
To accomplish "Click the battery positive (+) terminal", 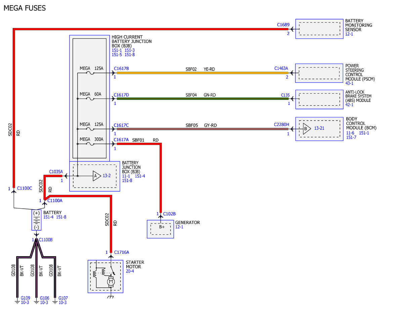I will point(37,213).
